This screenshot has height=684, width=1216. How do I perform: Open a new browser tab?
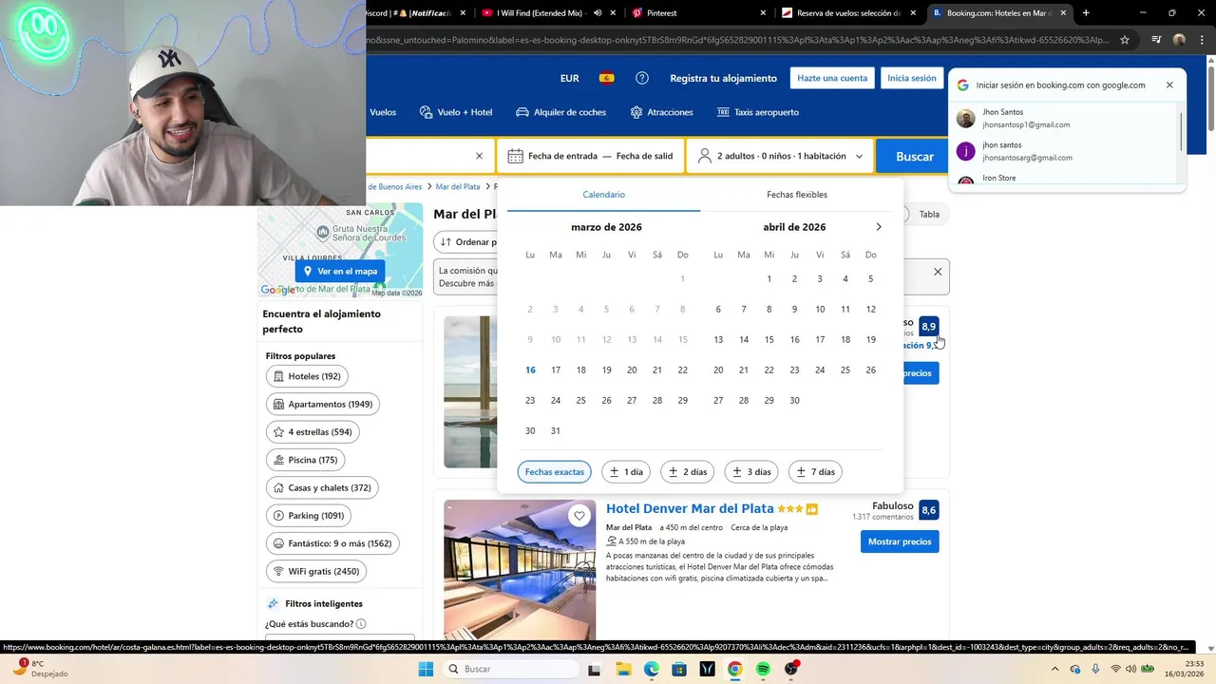pos(1086,13)
